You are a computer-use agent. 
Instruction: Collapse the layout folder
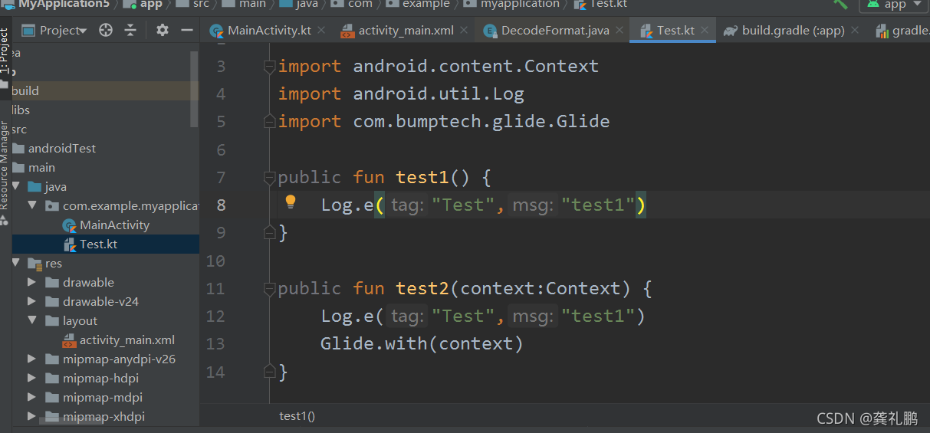click(31, 321)
